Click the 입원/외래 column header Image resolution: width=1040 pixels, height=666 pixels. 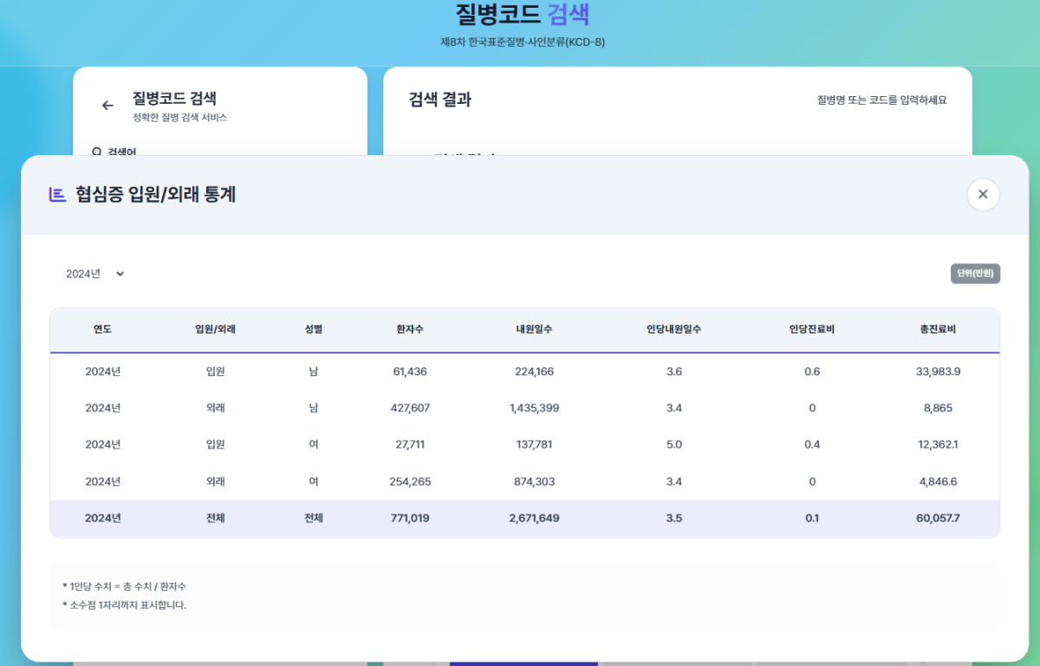[x=215, y=329]
